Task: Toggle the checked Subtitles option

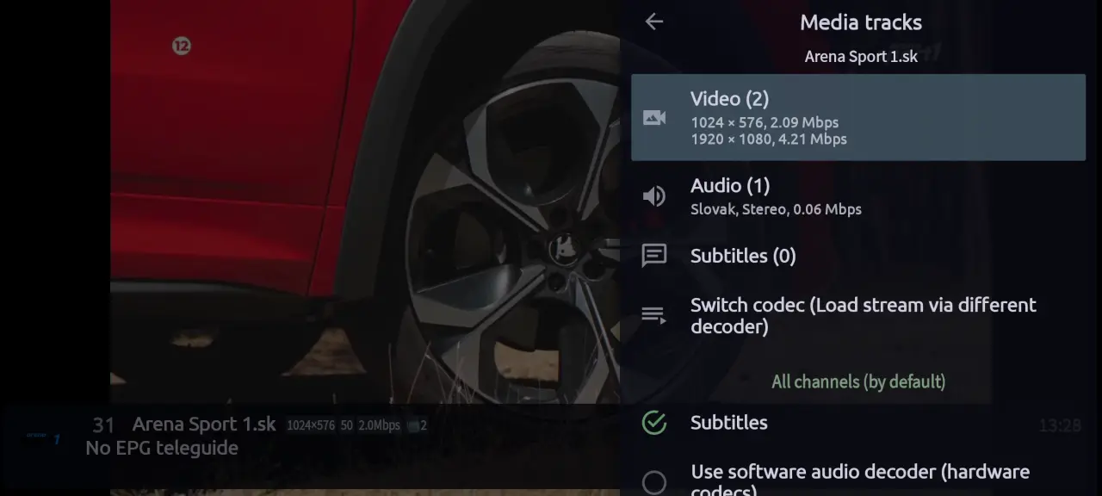Action: click(858, 422)
